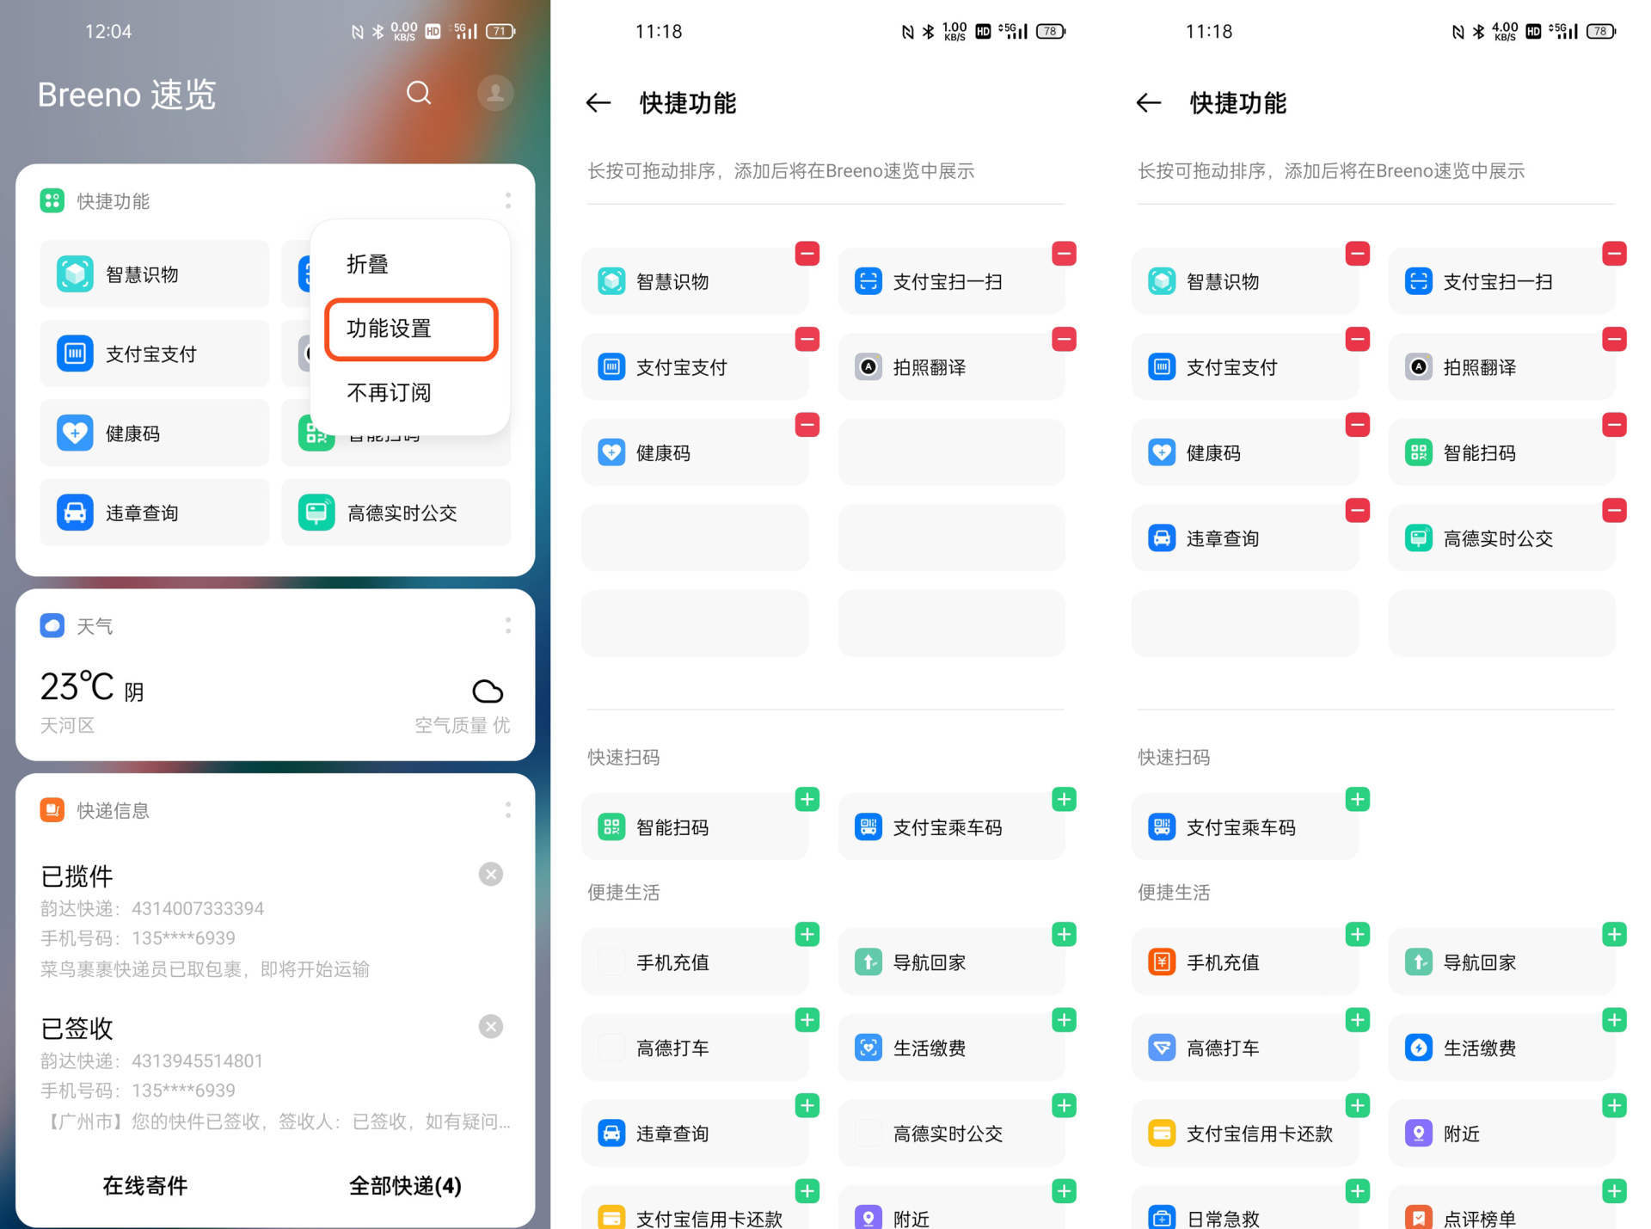The width and height of the screenshot is (1651, 1229).
Task: Tap 韵达快递: 4314007333394 tracking number
Action: point(152,908)
